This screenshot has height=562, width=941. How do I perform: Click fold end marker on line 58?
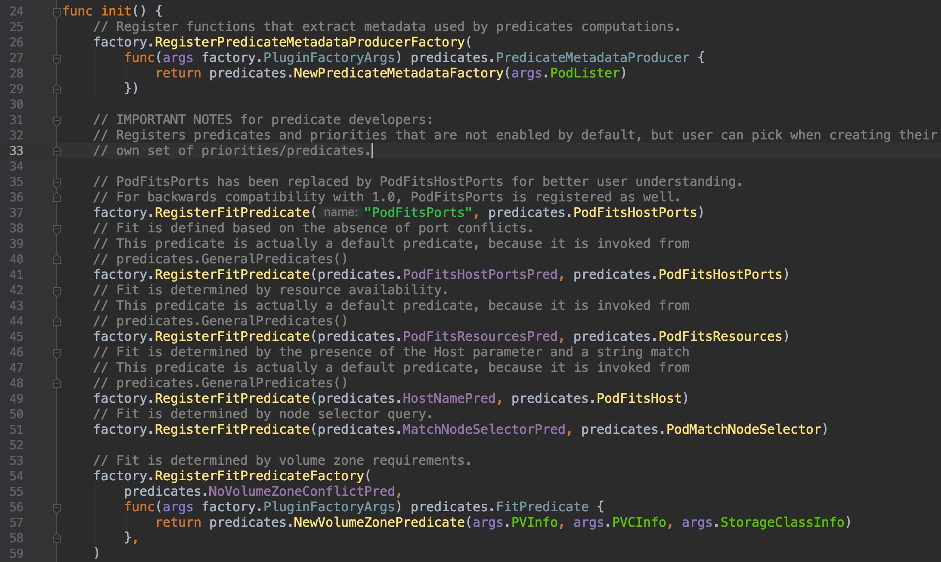(56, 538)
